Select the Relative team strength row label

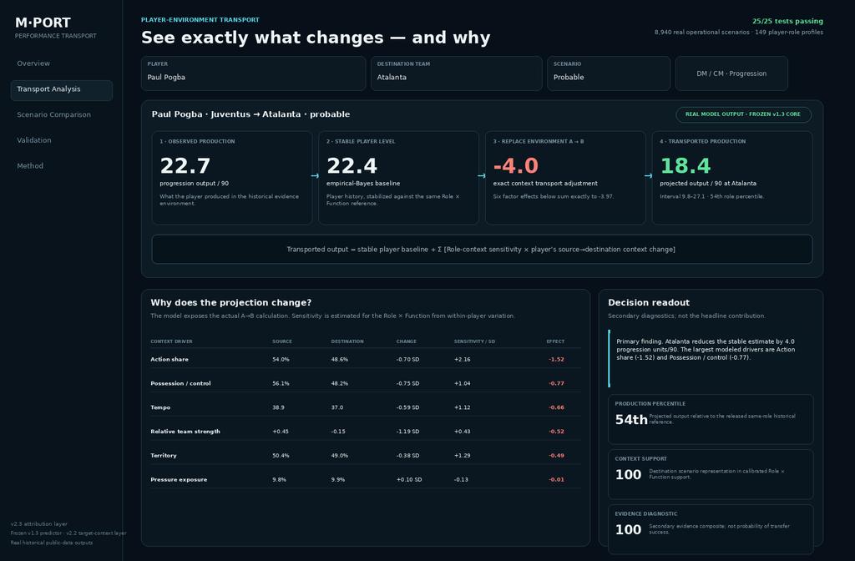(x=185, y=432)
